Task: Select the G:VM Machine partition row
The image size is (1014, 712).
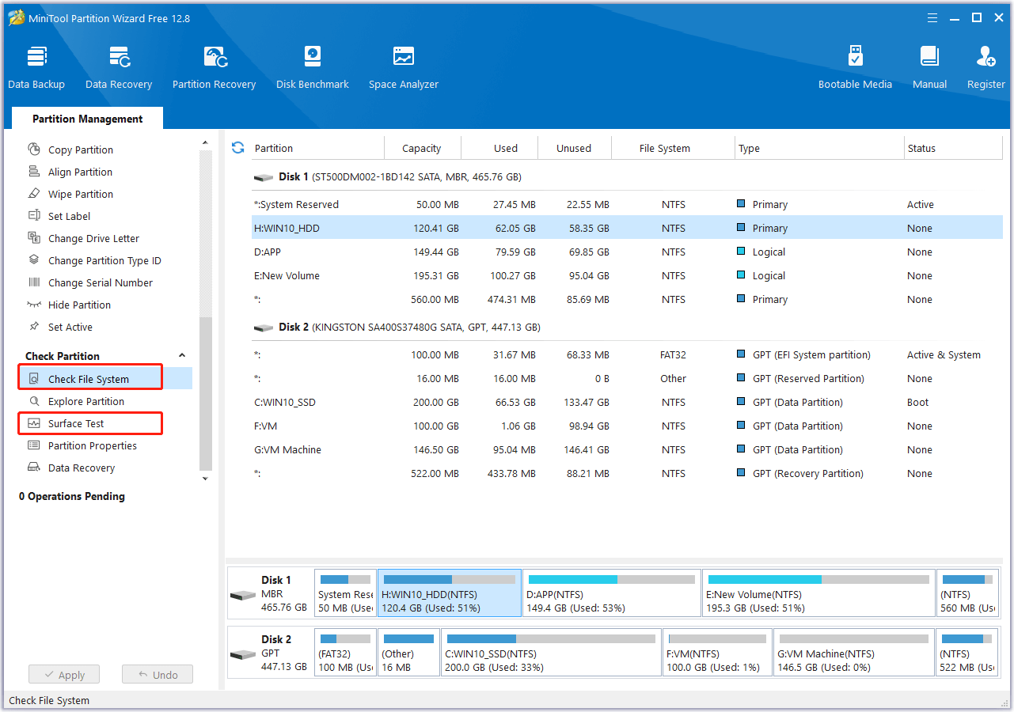Action: [628, 449]
